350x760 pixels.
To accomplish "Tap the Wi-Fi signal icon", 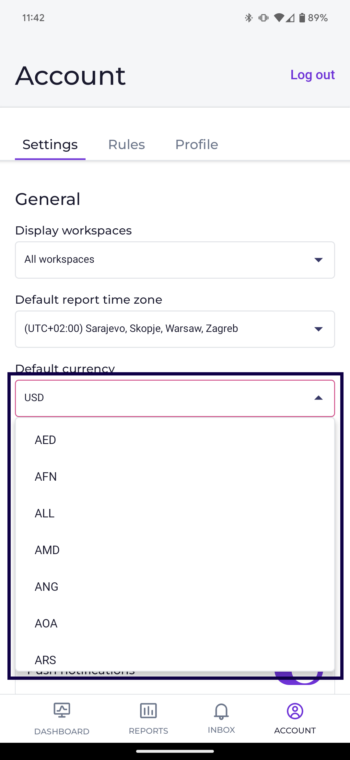I will pyautogui.click(x=279, y=18).
